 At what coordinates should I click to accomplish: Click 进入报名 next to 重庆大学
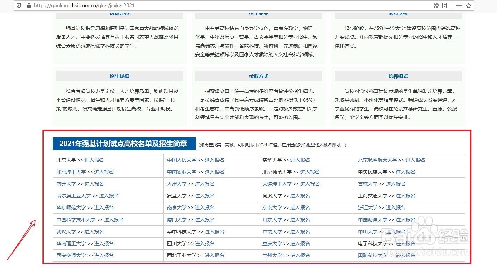click(300, 243)
